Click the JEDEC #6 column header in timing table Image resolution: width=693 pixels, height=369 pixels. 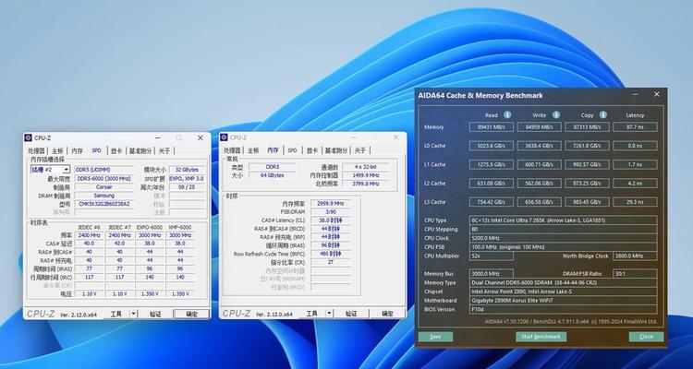[x=89, y=227]
